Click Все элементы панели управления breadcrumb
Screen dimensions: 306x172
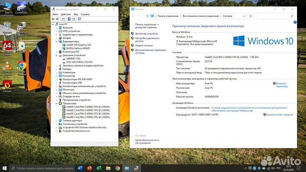pyautogui.click(x=201, y=16)
